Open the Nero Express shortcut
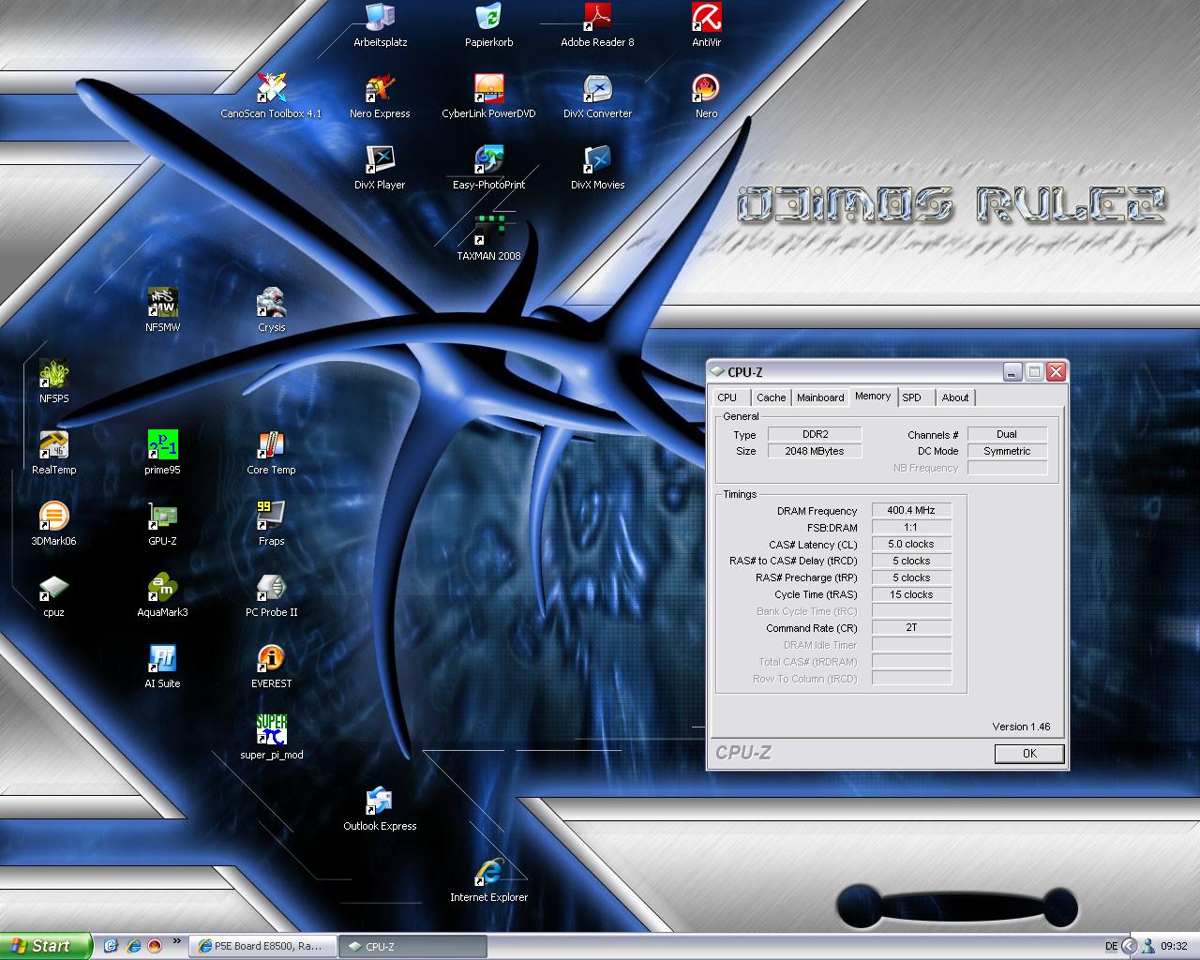The image size is (1200, 960). (380, 97)
